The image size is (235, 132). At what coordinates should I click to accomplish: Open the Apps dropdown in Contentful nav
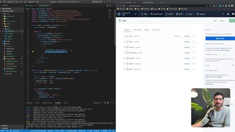coord(190,14)
